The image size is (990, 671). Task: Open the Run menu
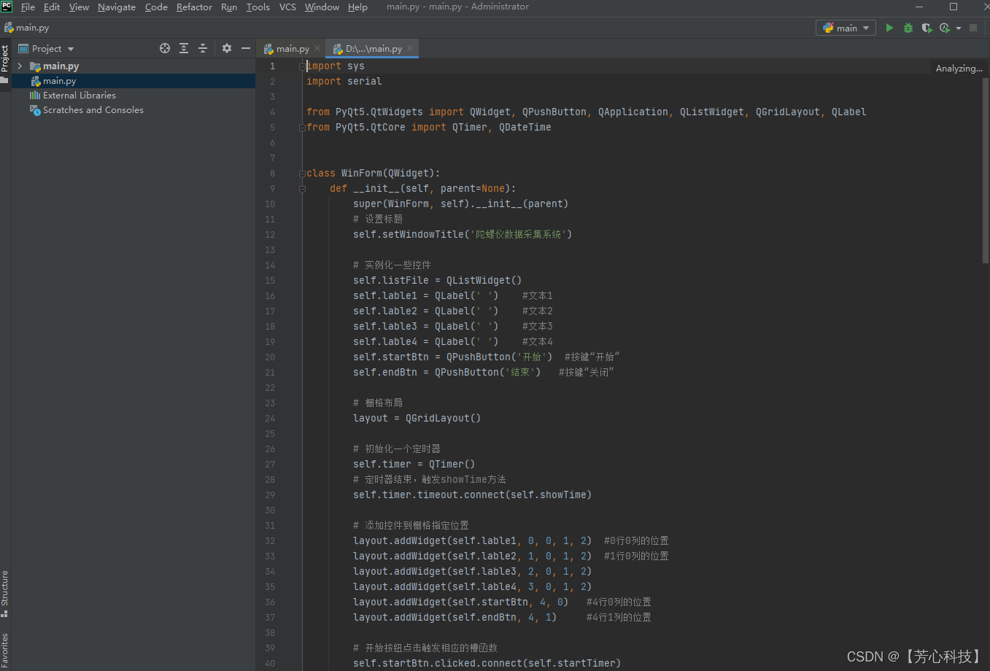(x=229, y=7)
